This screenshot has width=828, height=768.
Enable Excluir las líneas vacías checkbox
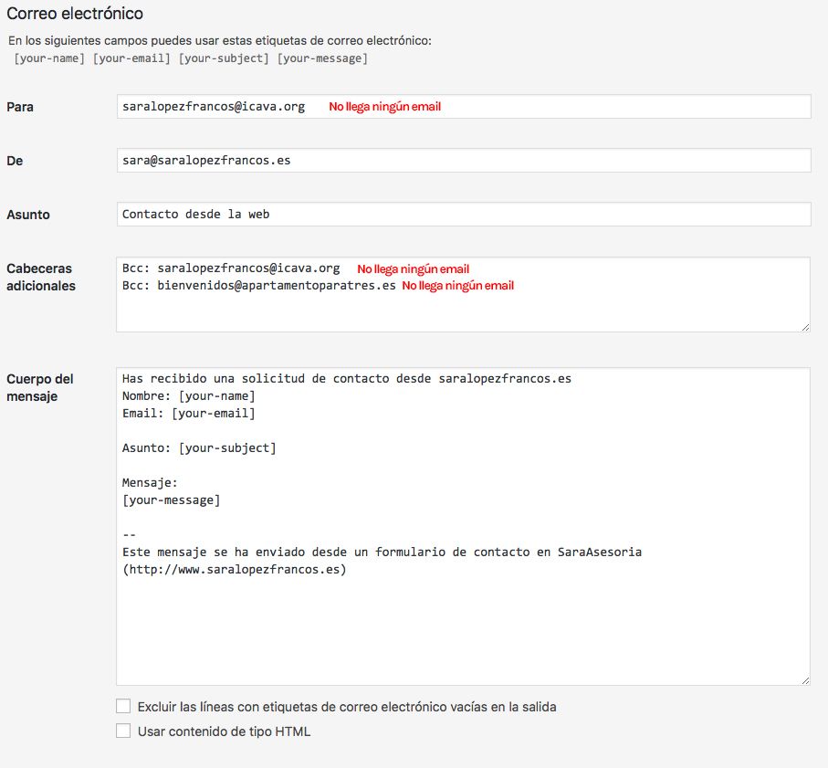pos(123,706)
